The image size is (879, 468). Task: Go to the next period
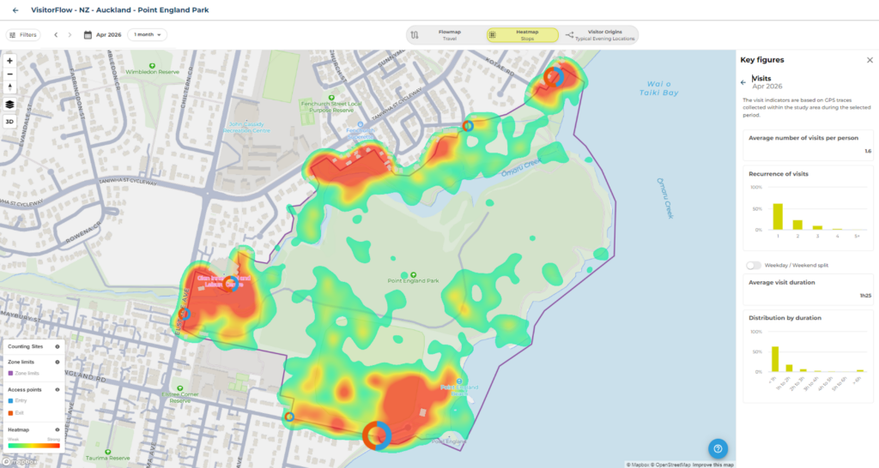70,34
